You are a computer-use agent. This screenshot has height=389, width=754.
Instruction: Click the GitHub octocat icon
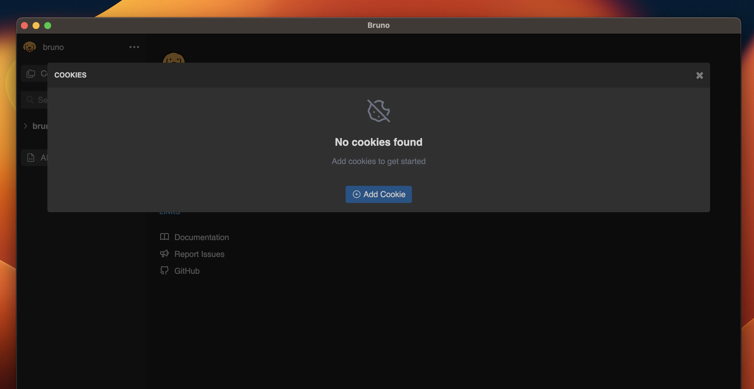(x=165, y=270)
